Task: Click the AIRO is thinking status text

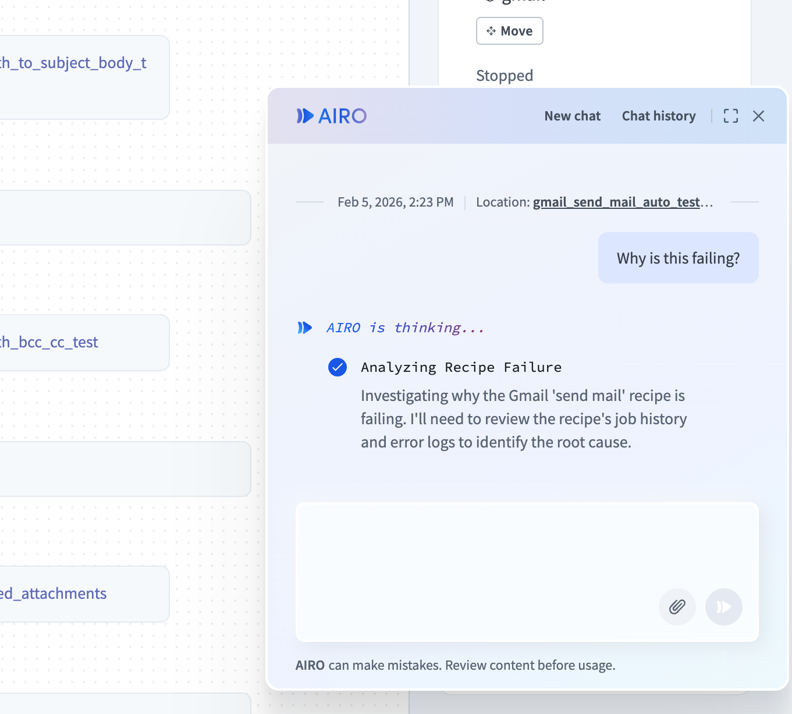Action: 405,328
